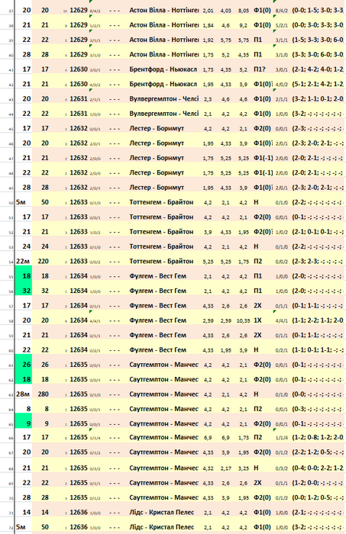
Task: Select the Н cell in the 28м row
Action: [256, 394]
